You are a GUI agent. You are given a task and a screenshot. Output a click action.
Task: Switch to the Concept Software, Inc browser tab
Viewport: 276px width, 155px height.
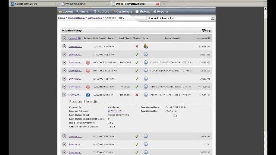coord(34,4)
